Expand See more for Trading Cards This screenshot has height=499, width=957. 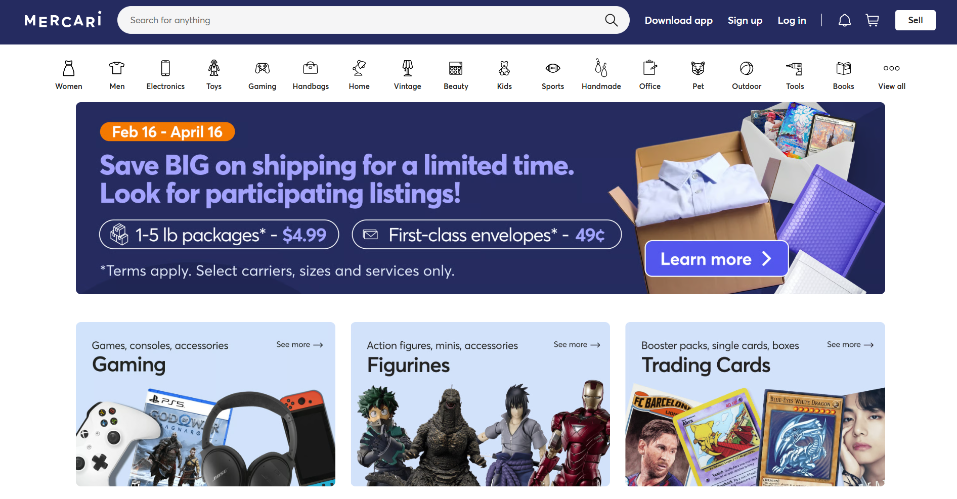[x=850, y=344]
